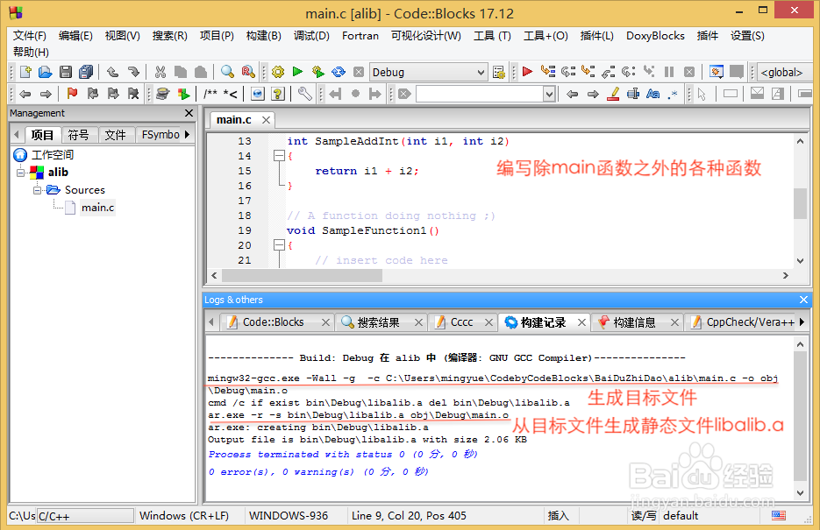Image resolution: width=820 pixels, height=530 pixels.
Task: Redo the edit with the toolbar arrow
Action: point(133,72)
